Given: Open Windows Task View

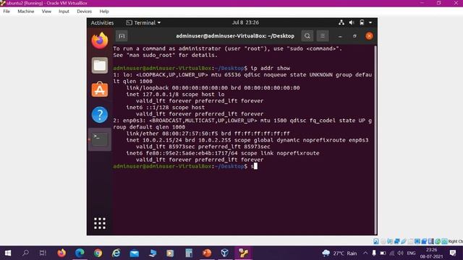Looking at the screenshot, I should (x=43, y=253).
